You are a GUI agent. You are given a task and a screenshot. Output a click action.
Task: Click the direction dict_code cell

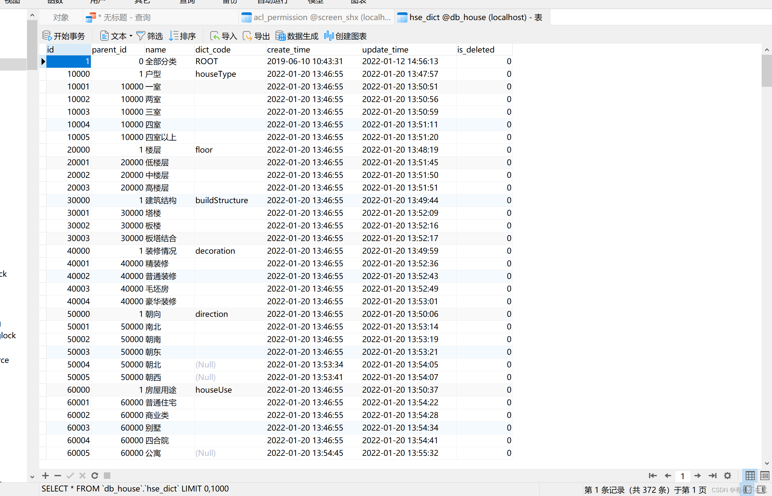click(230, 314)
